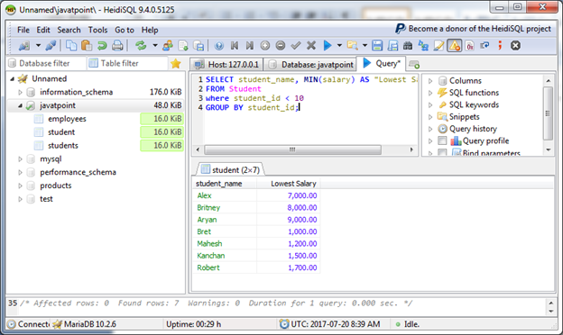Click the Save floppy disk icon
The image size is (563, 335).
(x=377, y=46)
